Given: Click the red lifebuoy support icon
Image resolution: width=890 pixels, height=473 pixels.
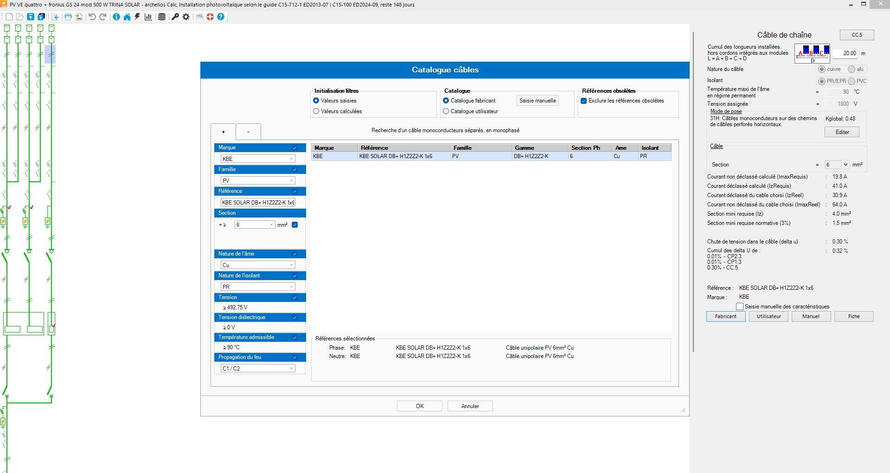Looking at the screenshot, I should click(x=210, y=17).
